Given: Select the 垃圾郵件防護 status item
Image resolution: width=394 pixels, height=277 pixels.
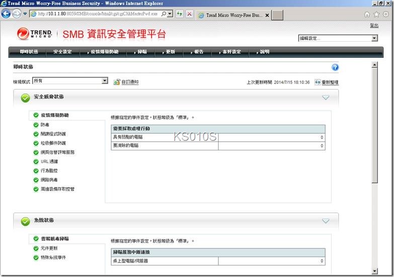Looking at the screenshot, I should click(53, 143).
